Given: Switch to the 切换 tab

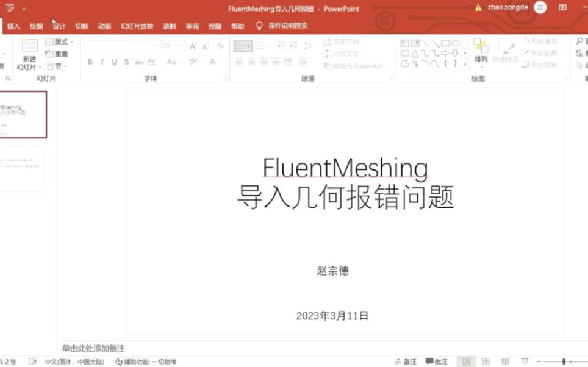Looking at the screenshot, I should (82, 26).
